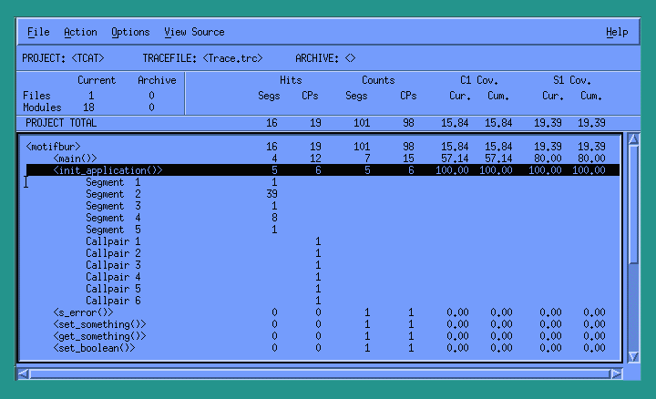Expand the <set_boolean()> function row
656x399 pixels.
pos(94,348)
